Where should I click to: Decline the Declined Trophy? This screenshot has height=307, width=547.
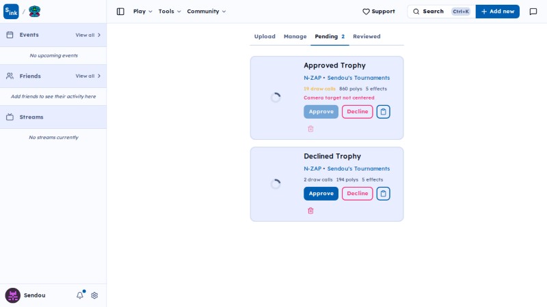(357, 194)
